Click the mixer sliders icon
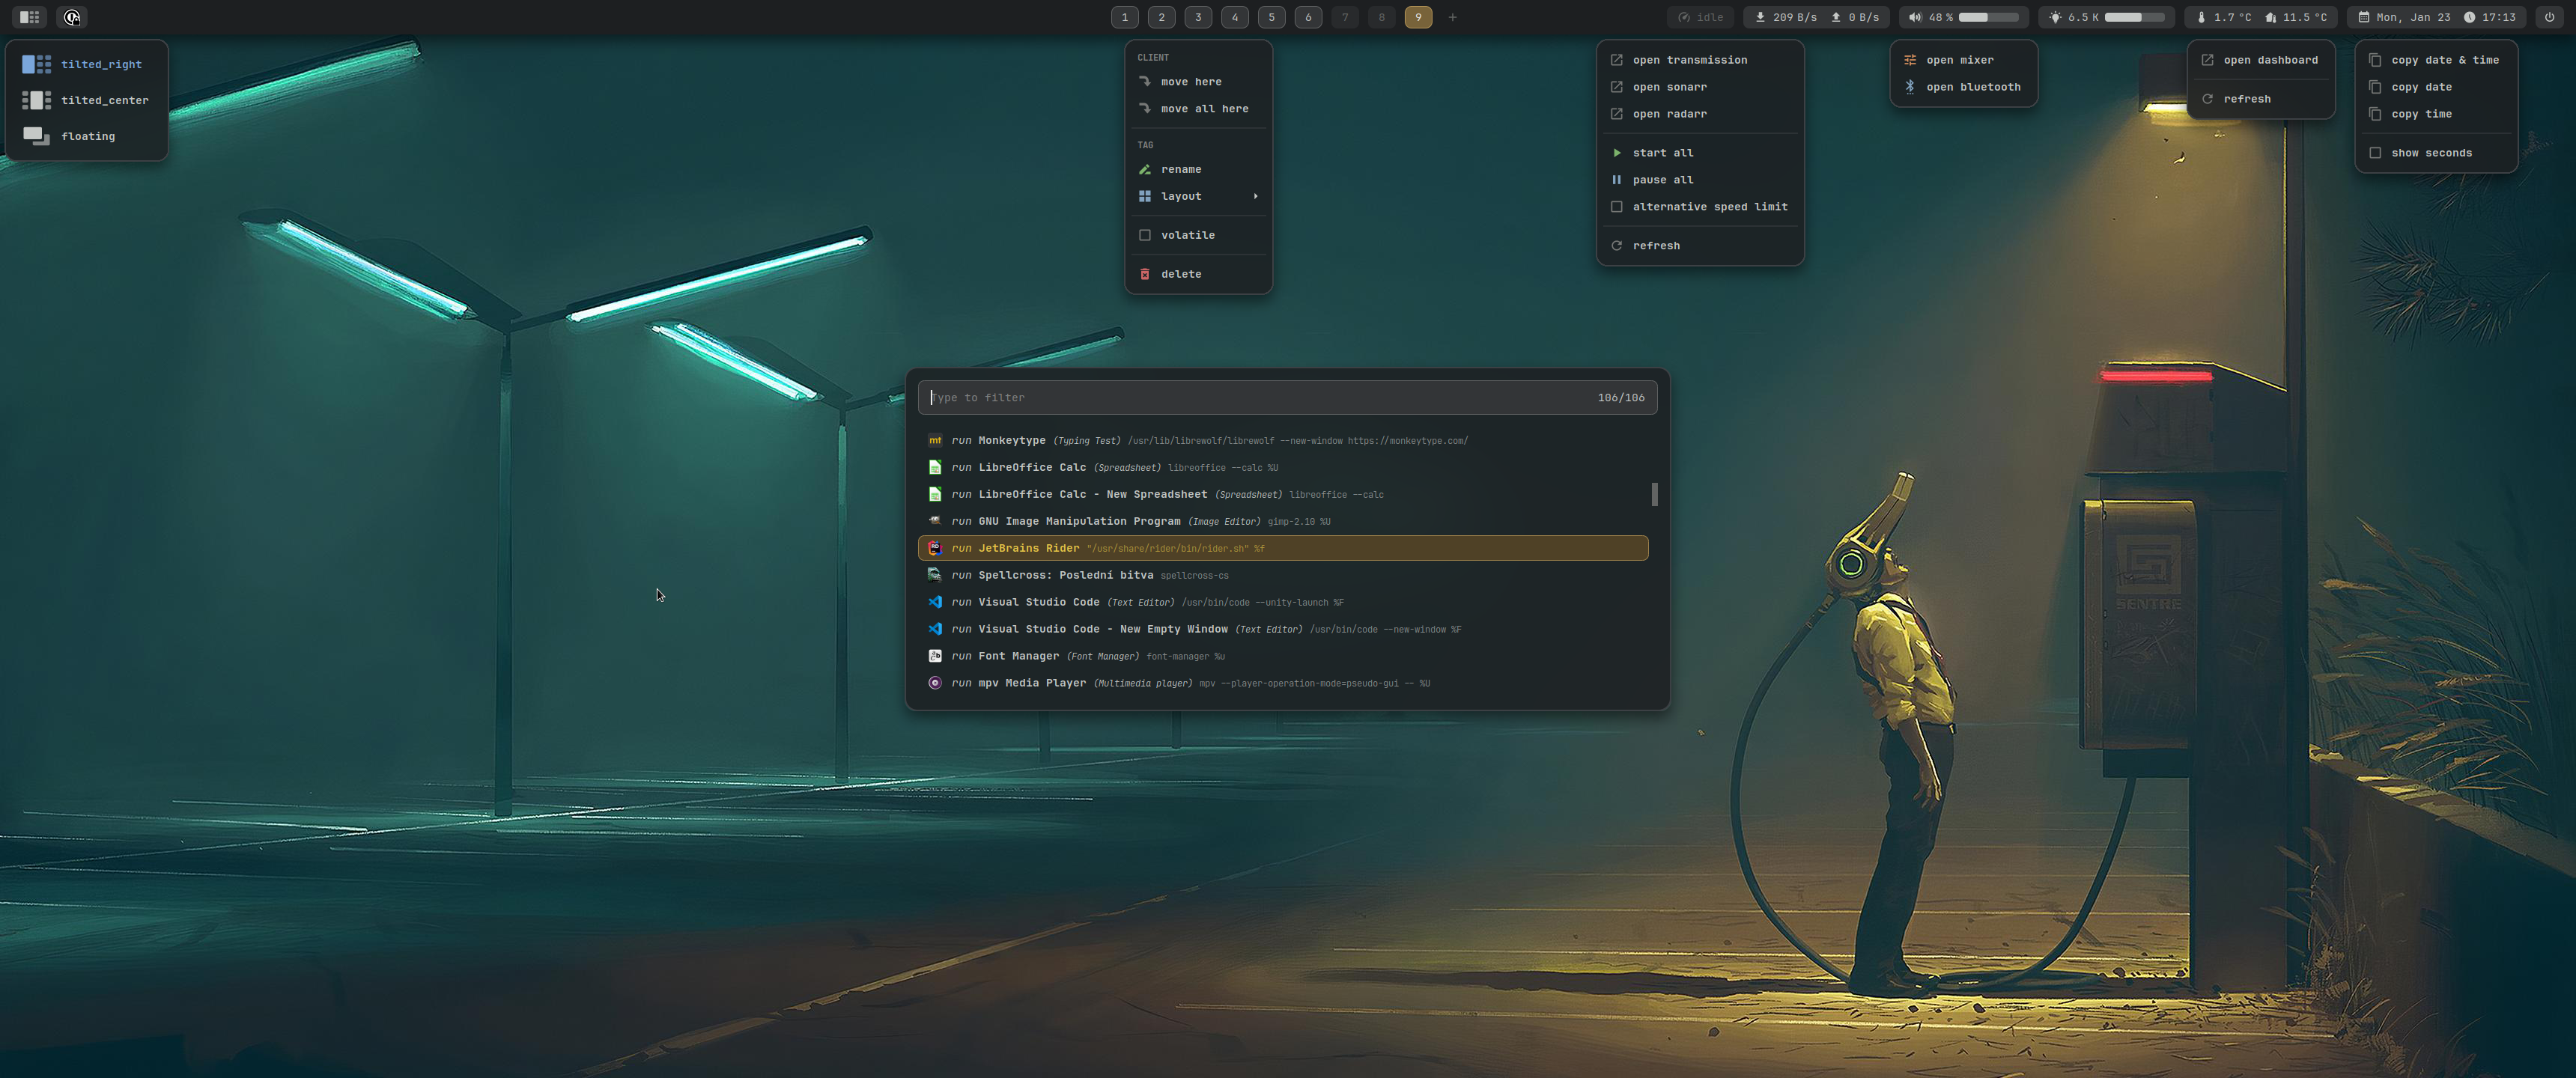The width and height of the screenshot is (2576, 1078). (x=1910, y=60)
